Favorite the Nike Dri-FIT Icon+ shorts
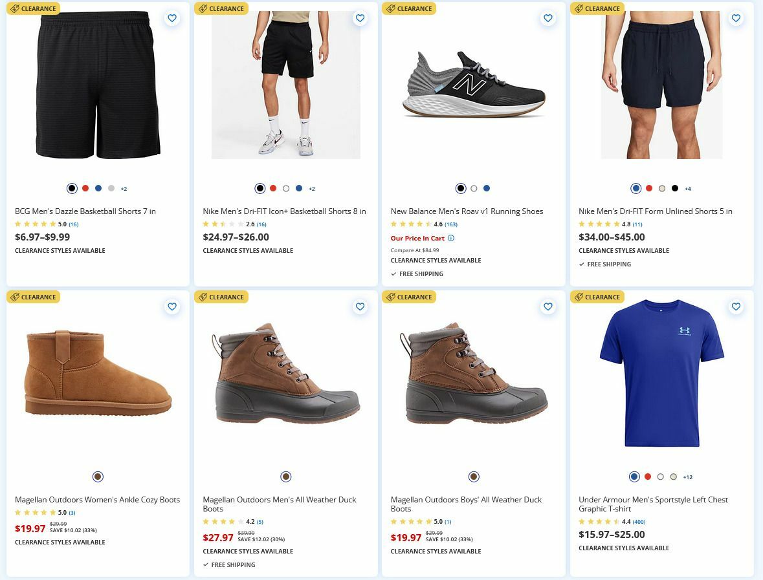The image size is (763, 580). point(360,18)
